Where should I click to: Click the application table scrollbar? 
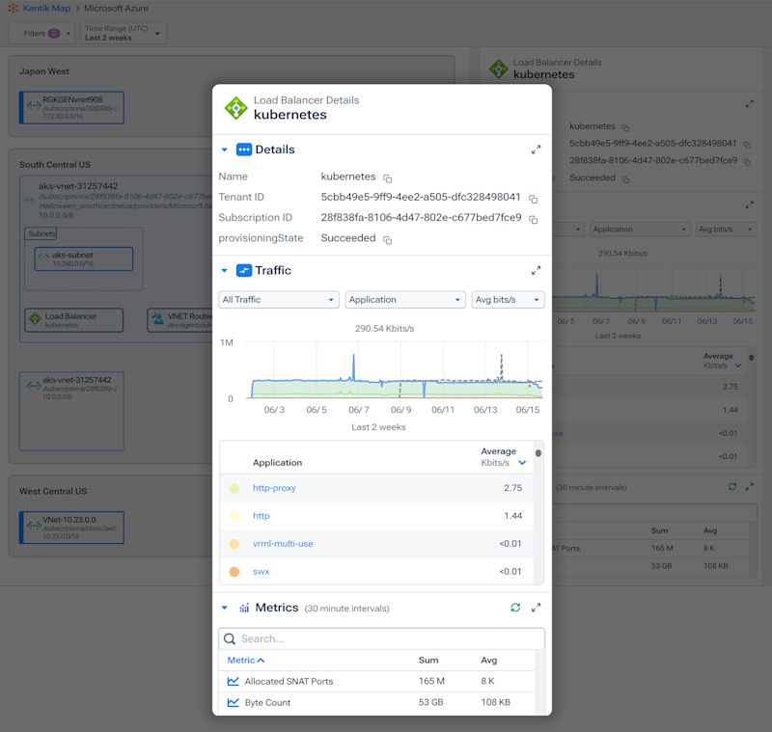click(538, 453)
